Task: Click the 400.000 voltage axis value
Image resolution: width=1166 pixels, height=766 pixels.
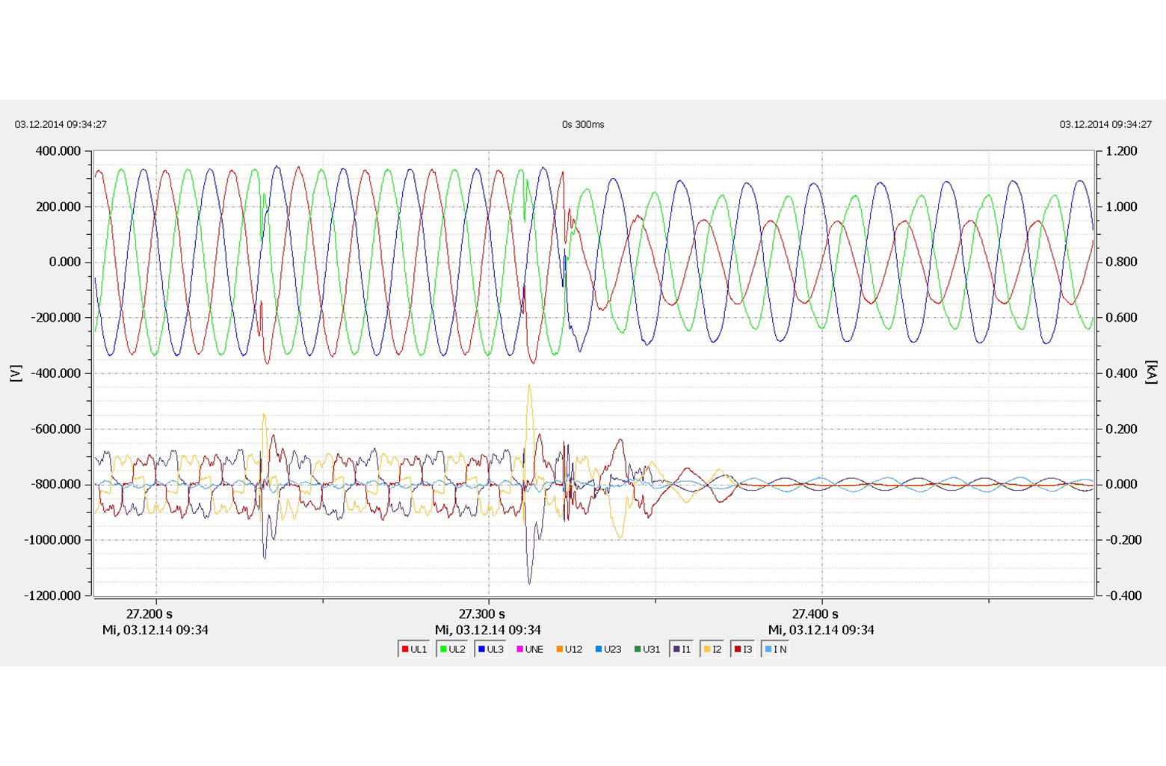Action: click(x=58, y=151)
